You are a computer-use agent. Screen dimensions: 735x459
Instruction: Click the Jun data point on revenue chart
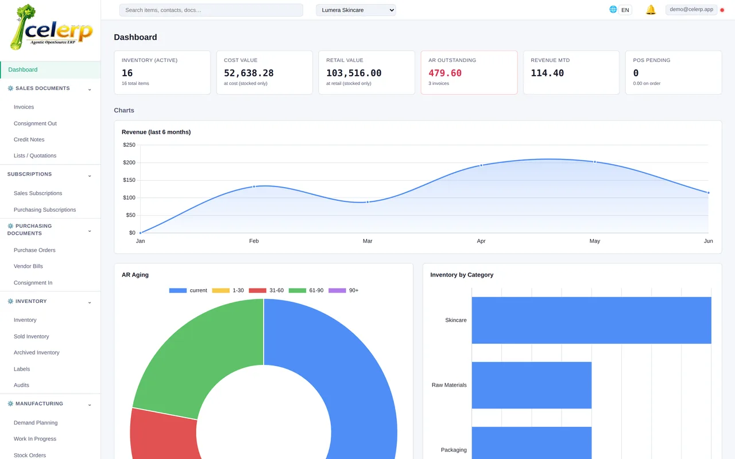709,193
